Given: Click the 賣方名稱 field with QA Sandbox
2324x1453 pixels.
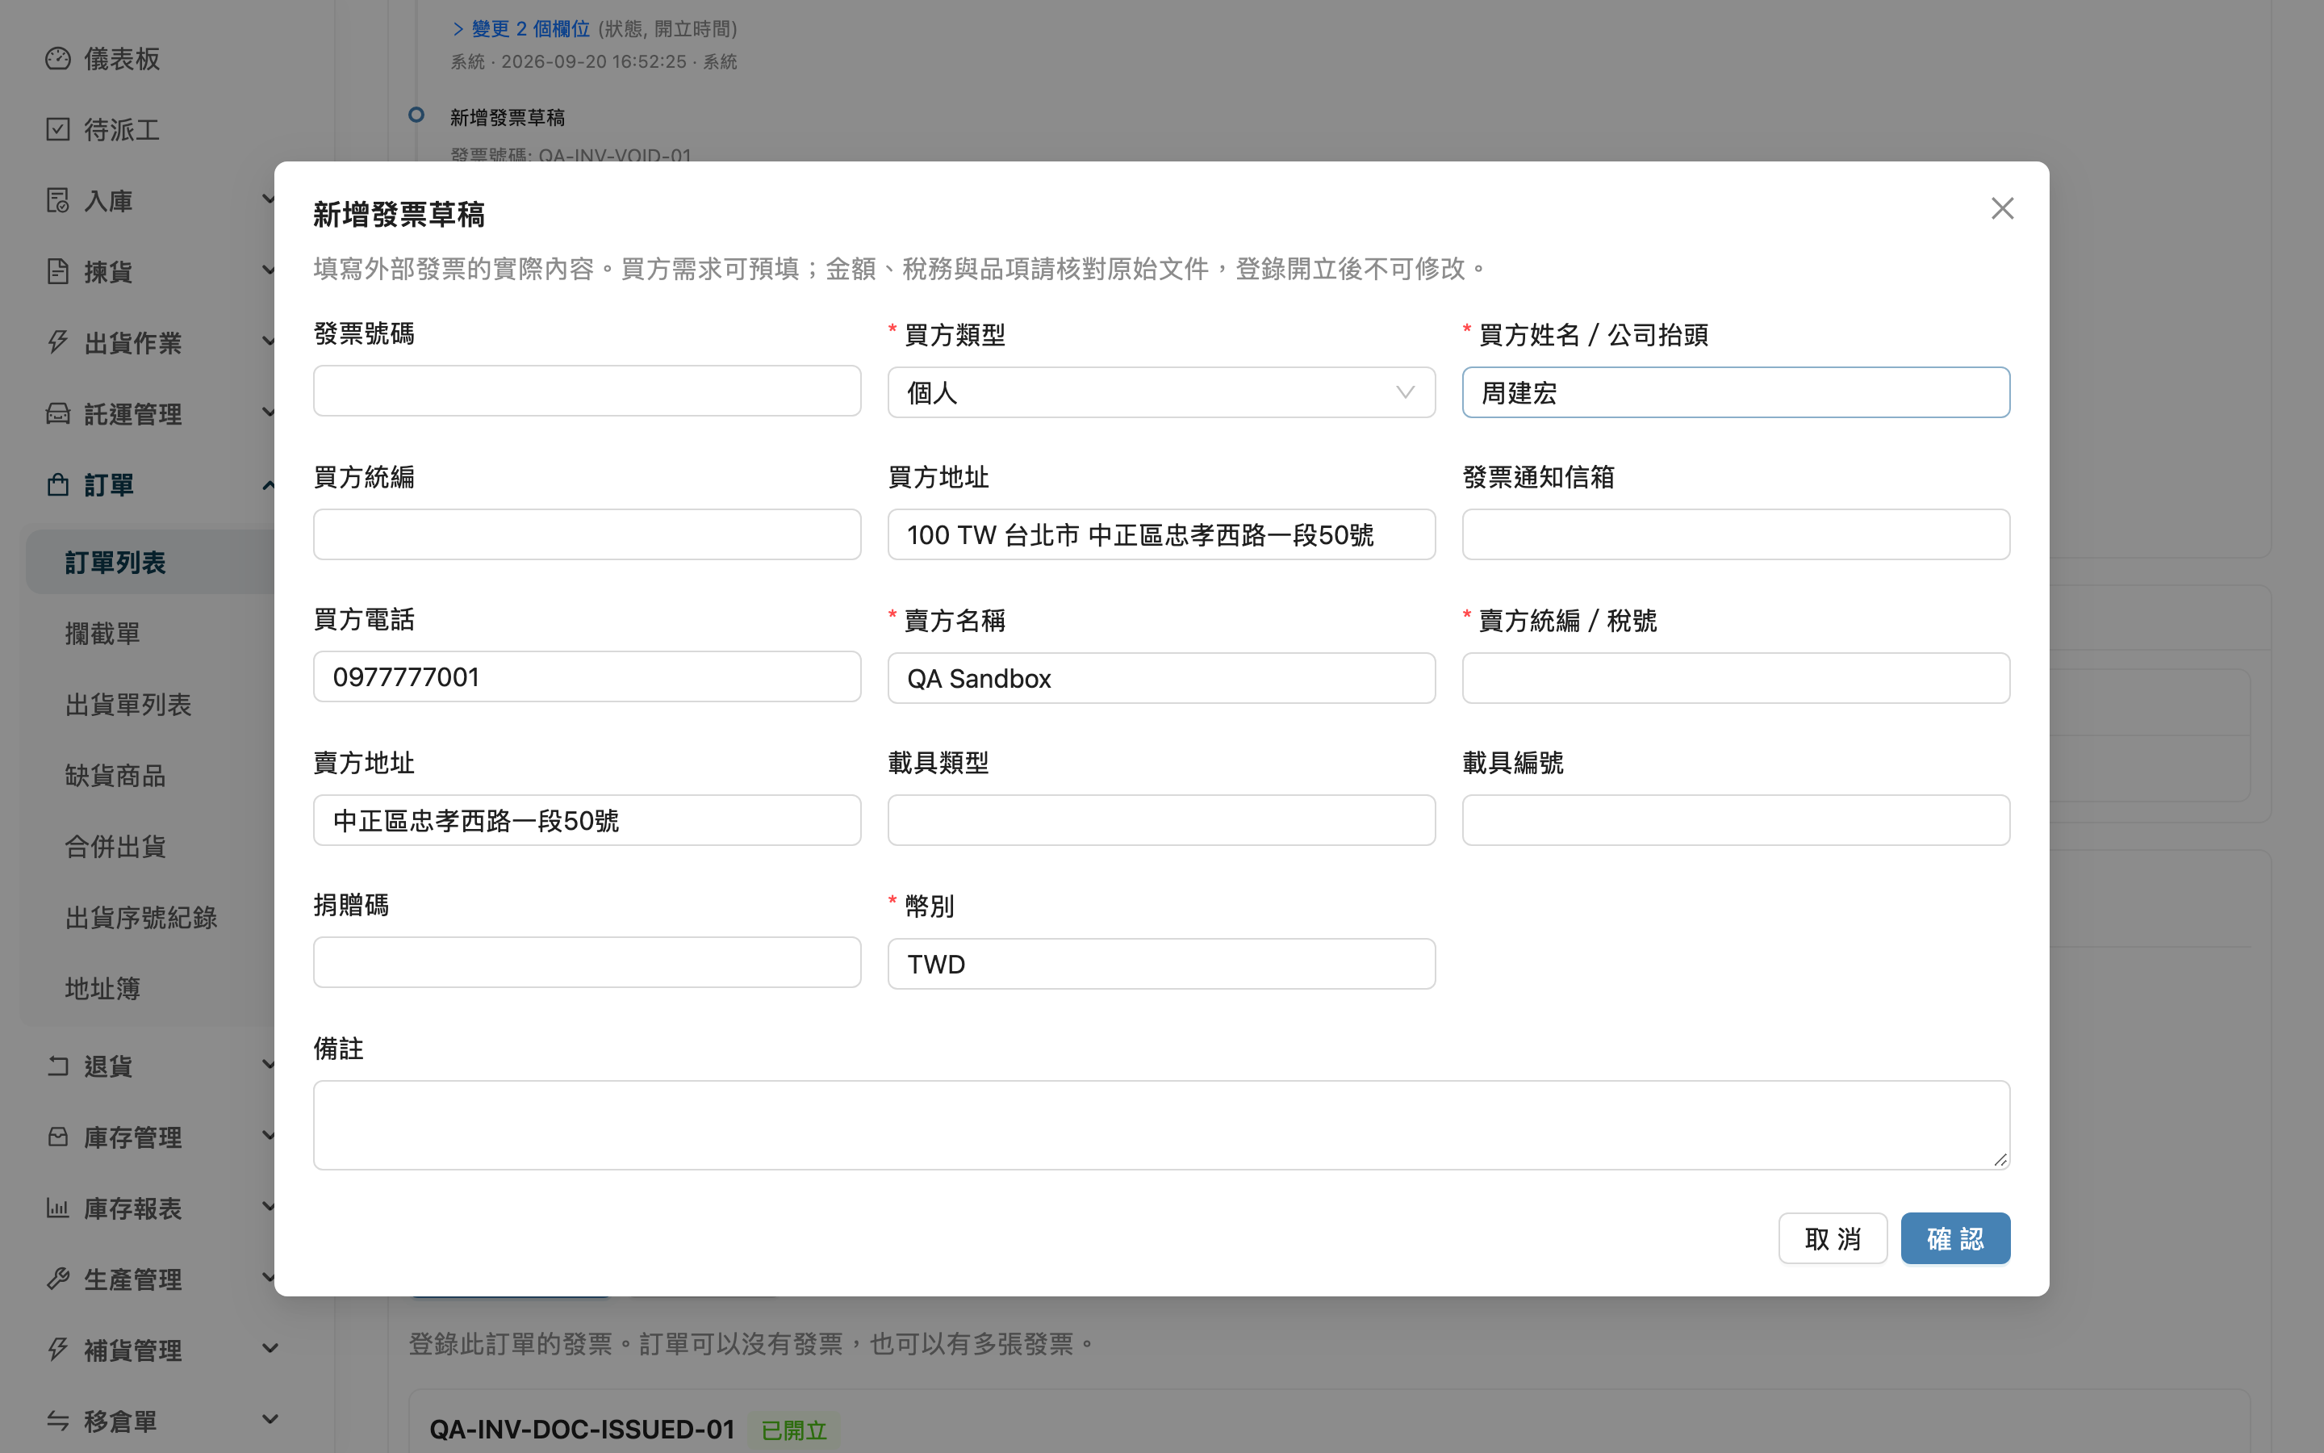Looking at the screenshot, I should (x=1161, y=678).
